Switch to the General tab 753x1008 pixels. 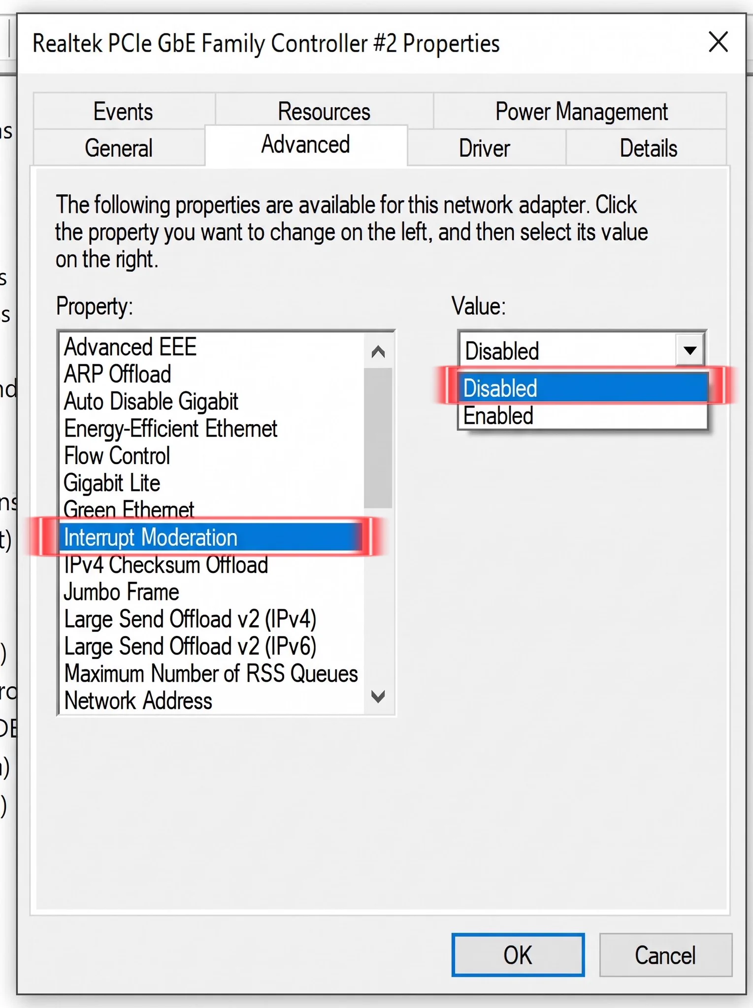pyautogui.click(x=119, y=148)
